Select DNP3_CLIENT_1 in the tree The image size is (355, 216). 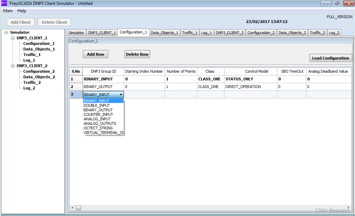pos(32,38)
